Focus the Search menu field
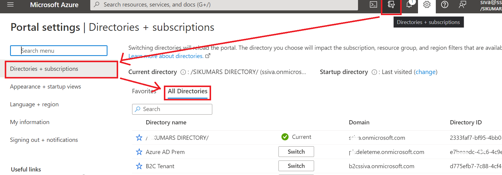This screenshot has height=175, width=502. (x=59, y=51)
